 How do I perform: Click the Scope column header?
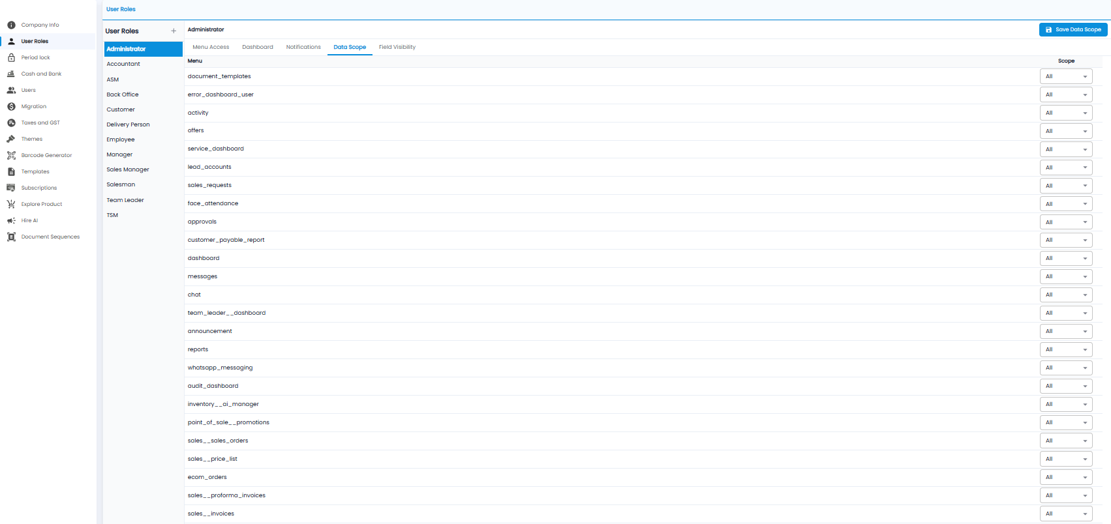coord(1066,61)
